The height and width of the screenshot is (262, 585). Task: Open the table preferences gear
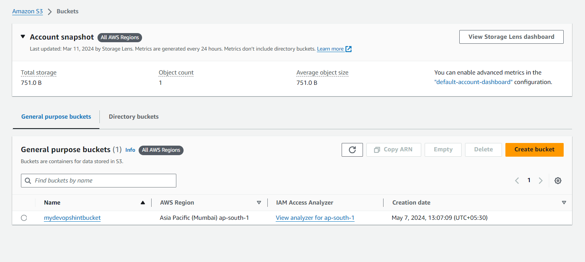pos(558,180)
